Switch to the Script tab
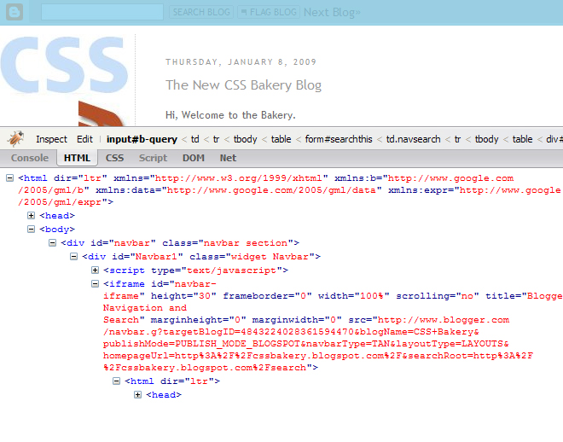563x442 pixels. coord(153,158)
